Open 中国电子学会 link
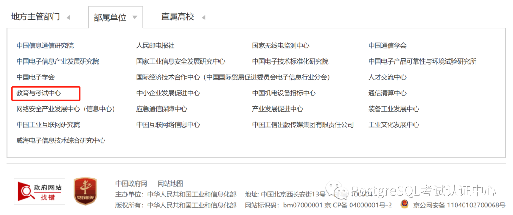 36,77
